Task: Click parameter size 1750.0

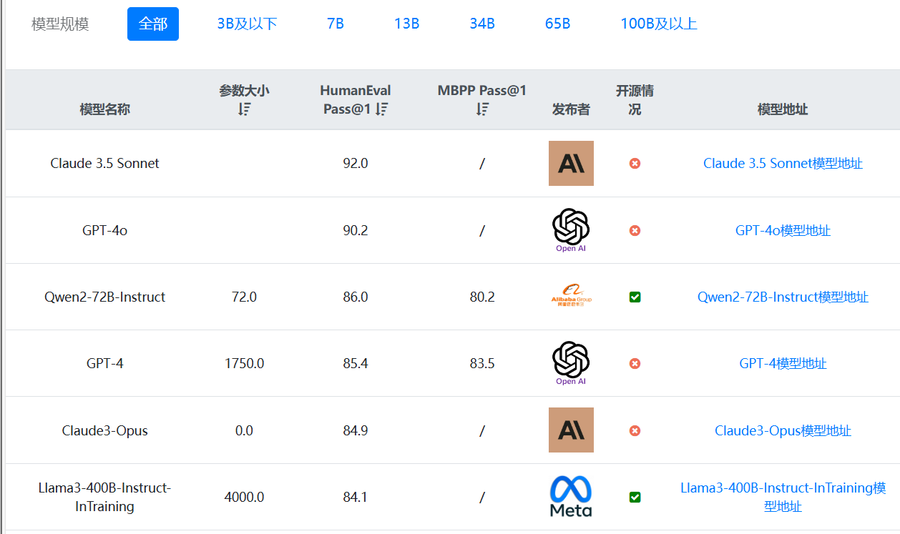Action: click(x=245, y=363)
